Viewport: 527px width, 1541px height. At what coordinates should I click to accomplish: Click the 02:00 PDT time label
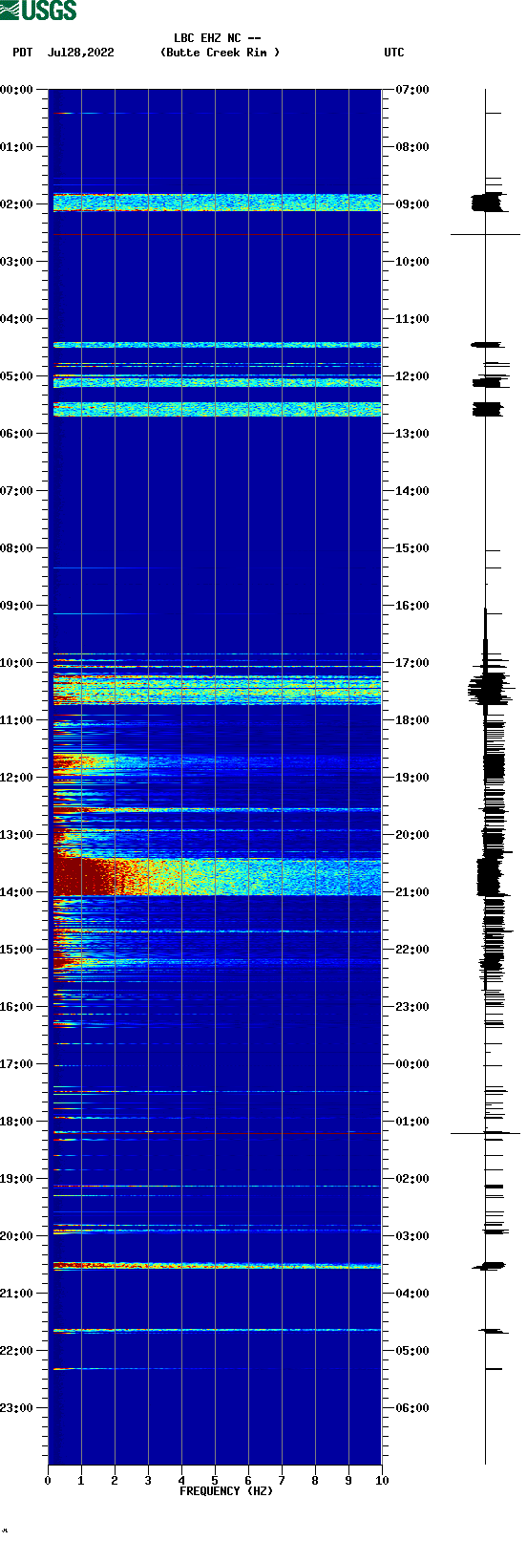17,204
